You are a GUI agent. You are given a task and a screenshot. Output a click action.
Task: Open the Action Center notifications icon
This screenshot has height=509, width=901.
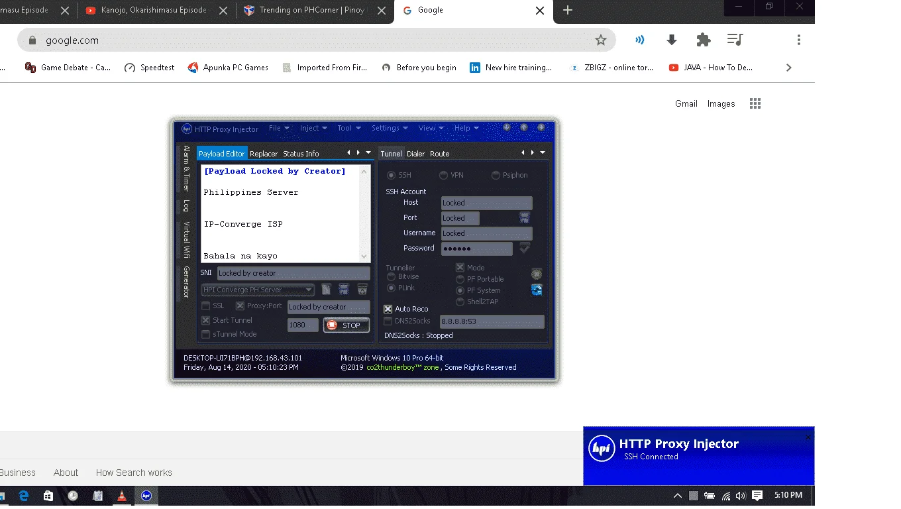[x=757, y=496]
